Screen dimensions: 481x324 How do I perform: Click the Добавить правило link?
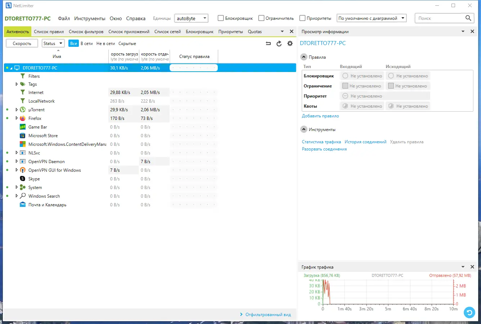(x=320, y=116)
